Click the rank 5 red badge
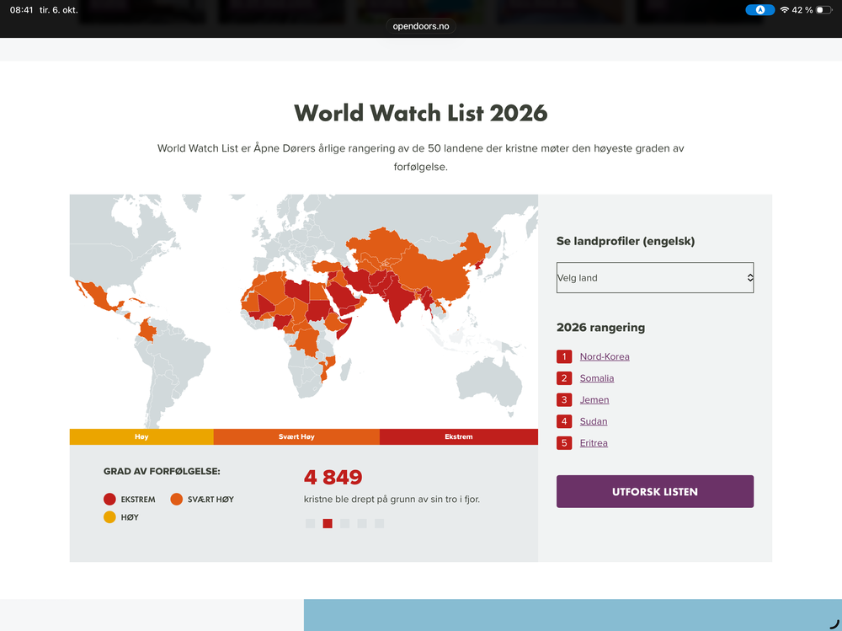842x631 pixels. pyautogui.click(x=564, y=443)
